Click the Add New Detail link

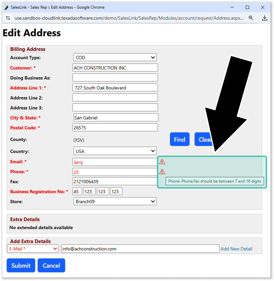pyautogui.click(x=236, y=249)
